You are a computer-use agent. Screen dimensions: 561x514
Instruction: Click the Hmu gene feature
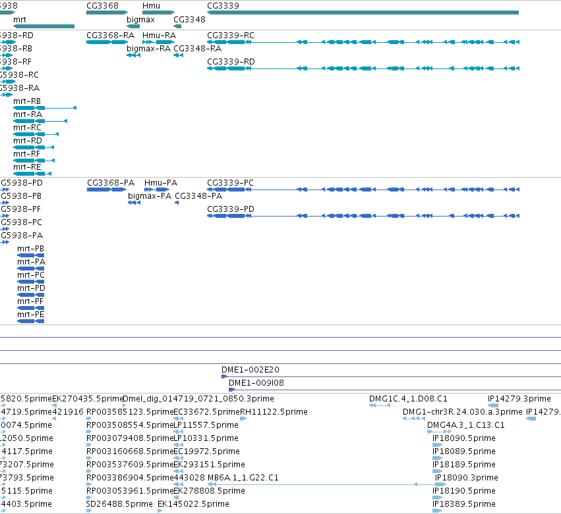(158, 13)
